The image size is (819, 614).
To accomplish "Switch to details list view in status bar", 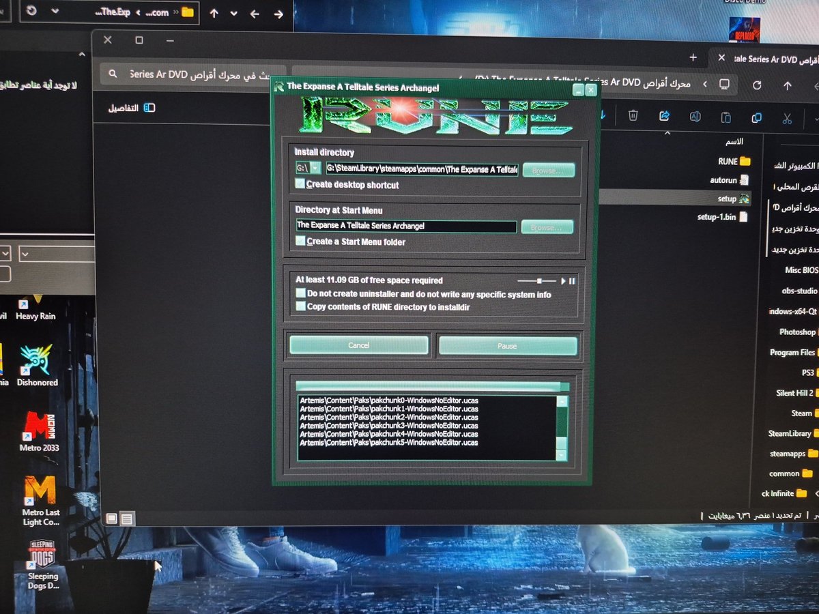I will click(127, 518).
